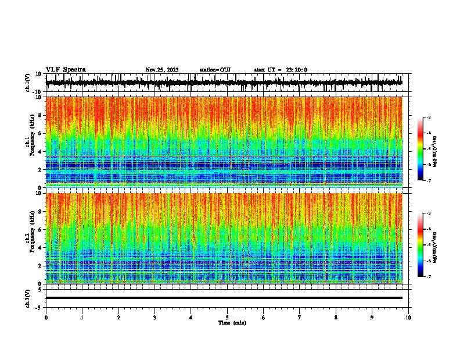This screenshot has height=356, width=460.
Task: Click the time axis tick label '8'
Action: coord(336,318)
